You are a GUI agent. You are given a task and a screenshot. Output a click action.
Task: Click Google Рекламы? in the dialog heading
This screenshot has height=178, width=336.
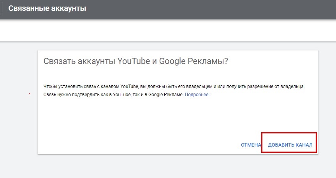pos(194,61)
